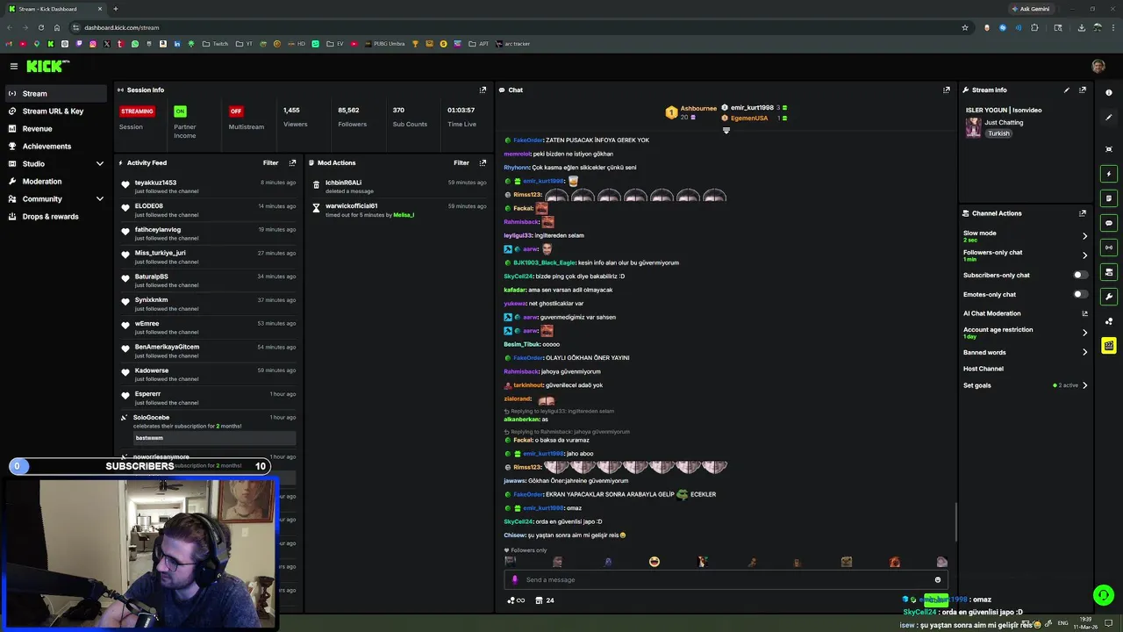Click Just Chatting category
Screen dimensions: 1123x632
pyautogui.click(x=1004, y=123)
